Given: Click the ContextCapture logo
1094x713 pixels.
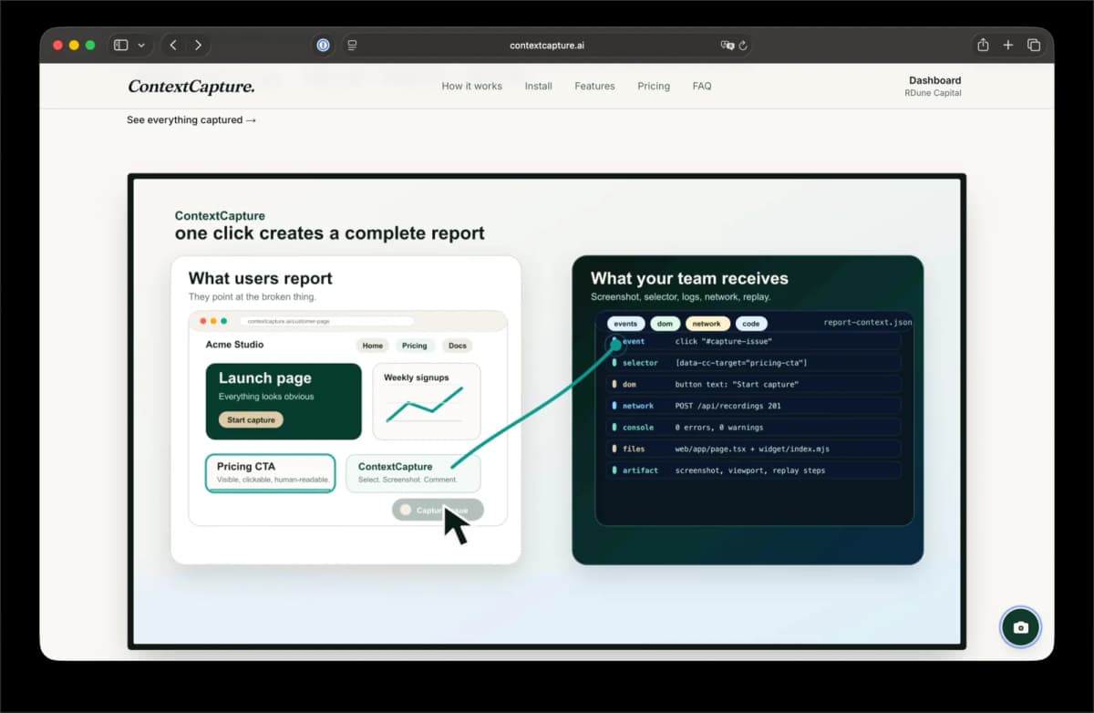Looking at the screenshot, I should pos(191,87).
